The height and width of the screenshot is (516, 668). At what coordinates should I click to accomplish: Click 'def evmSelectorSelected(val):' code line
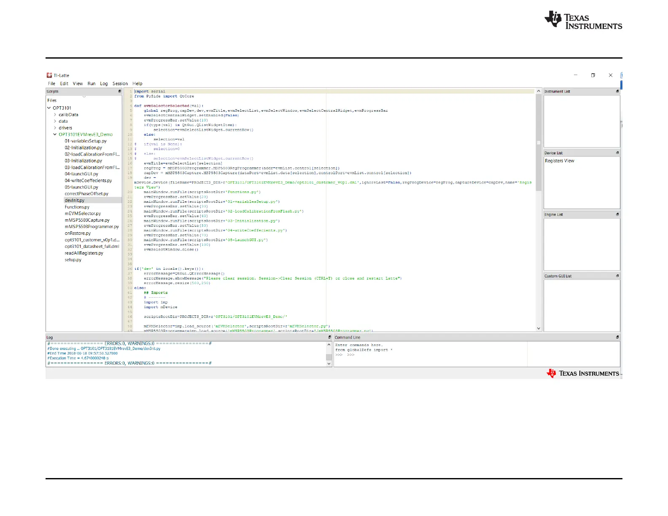(x=169, y=106)
